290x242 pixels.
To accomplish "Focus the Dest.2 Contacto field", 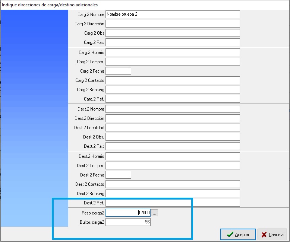I will 173,184.
